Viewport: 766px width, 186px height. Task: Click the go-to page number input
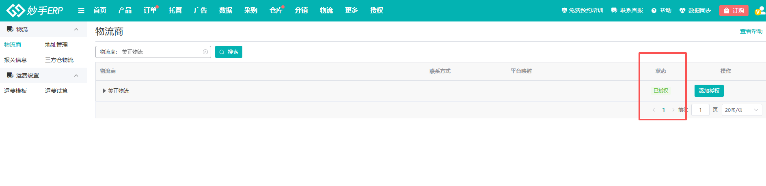[x=700, y=110]
